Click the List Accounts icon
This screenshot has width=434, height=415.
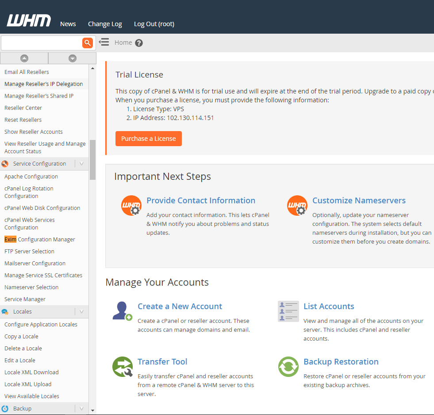tap(288, 311)
